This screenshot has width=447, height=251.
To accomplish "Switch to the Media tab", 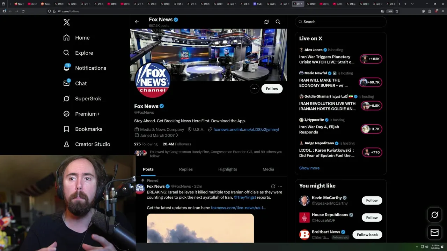I will coord(268,169).
